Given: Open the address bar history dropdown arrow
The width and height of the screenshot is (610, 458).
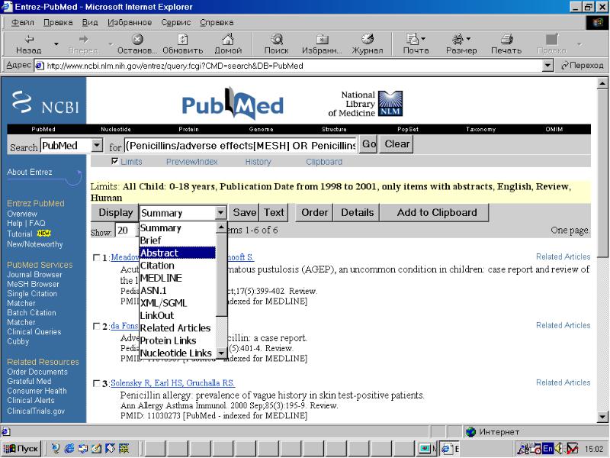Looking at the screenshot, I should (x=547, y=66).
